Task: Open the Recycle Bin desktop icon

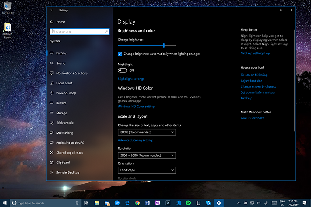Action: tap(8, 7)
